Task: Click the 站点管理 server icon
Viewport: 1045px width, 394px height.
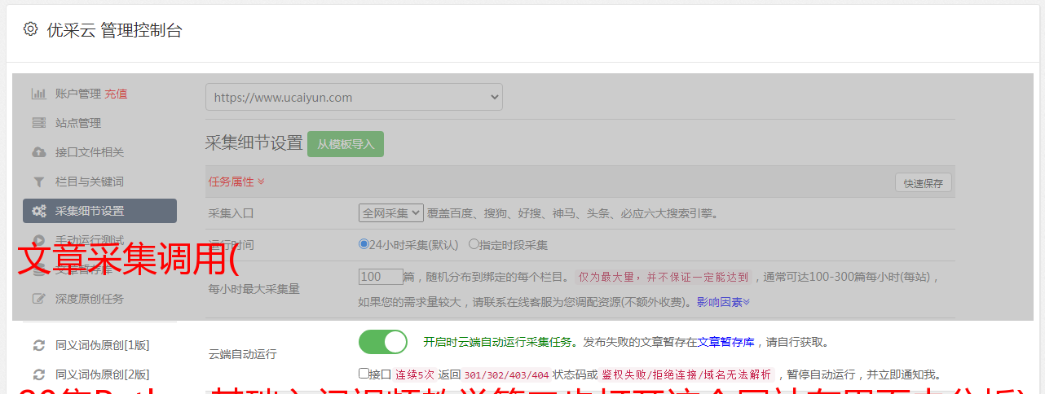Action: click(x=38, y=123)
